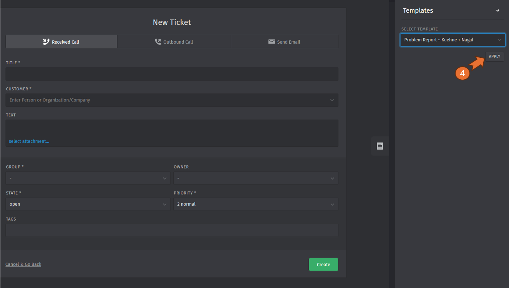The image size is (509, 288).
Task: Open the Owner dropdown
Action: (255, 178)
